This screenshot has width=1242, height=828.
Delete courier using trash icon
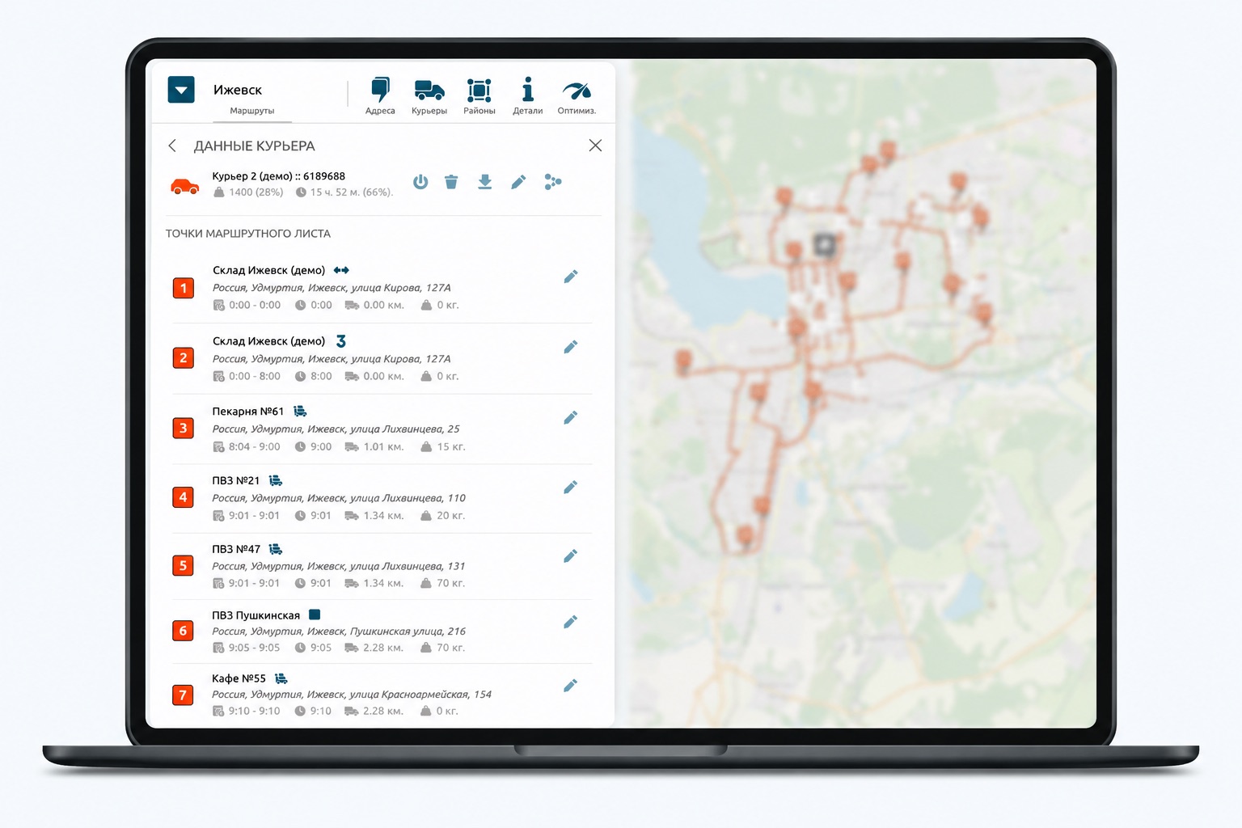[x=451, y=182]
